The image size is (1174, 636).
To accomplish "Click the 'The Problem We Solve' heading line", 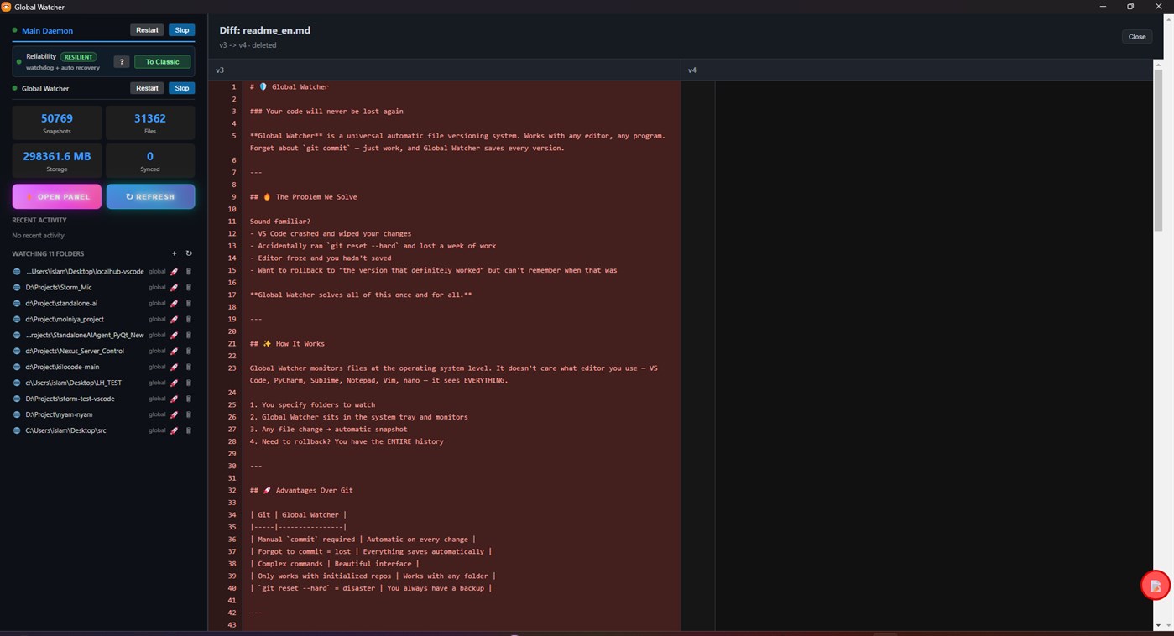I will coord(304,197).
